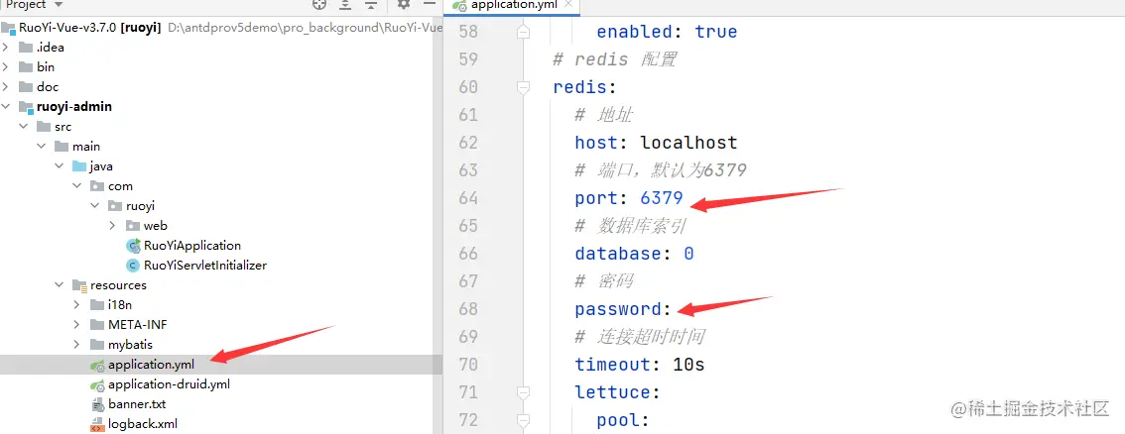Image resolution: width=1125 pixels, height=434 pixels.
Task: Expand the i18n folder chevron
Action: pos(78,305)
